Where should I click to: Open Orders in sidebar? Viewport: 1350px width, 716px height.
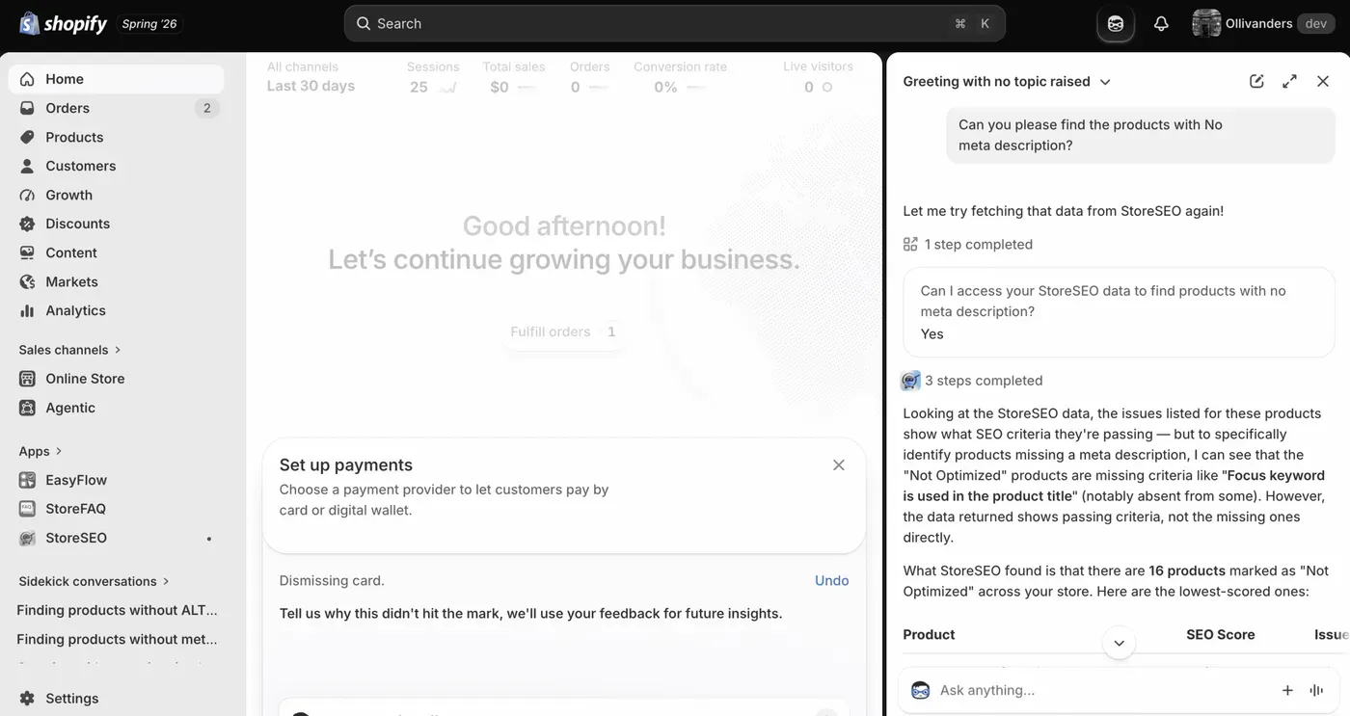(x=116, y=108)
